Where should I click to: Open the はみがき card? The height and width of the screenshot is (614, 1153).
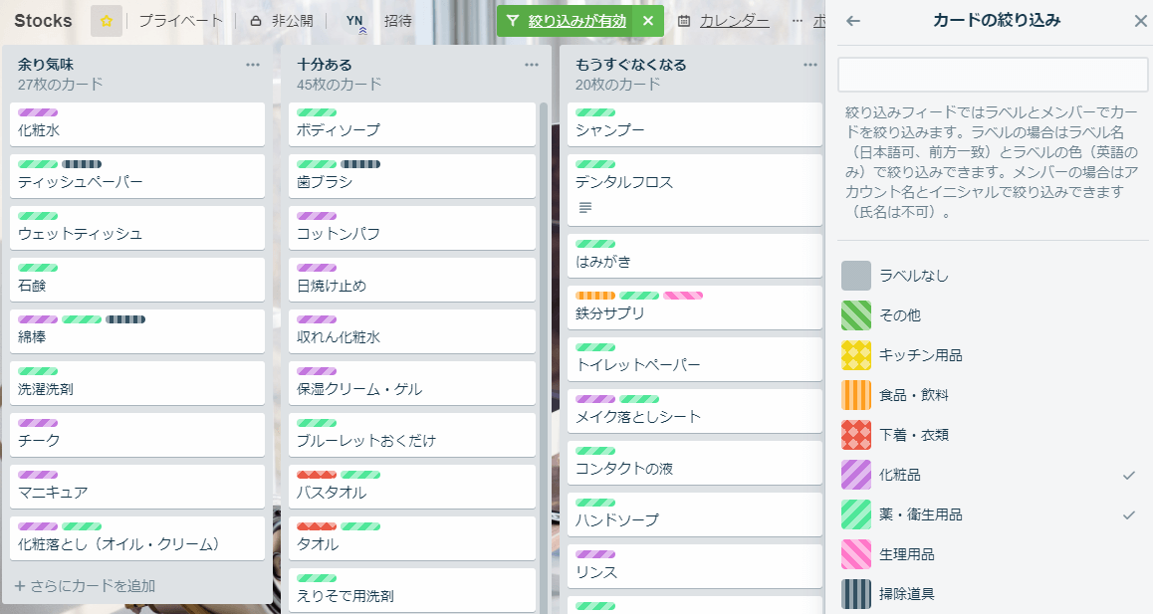[x=695, y=256]
